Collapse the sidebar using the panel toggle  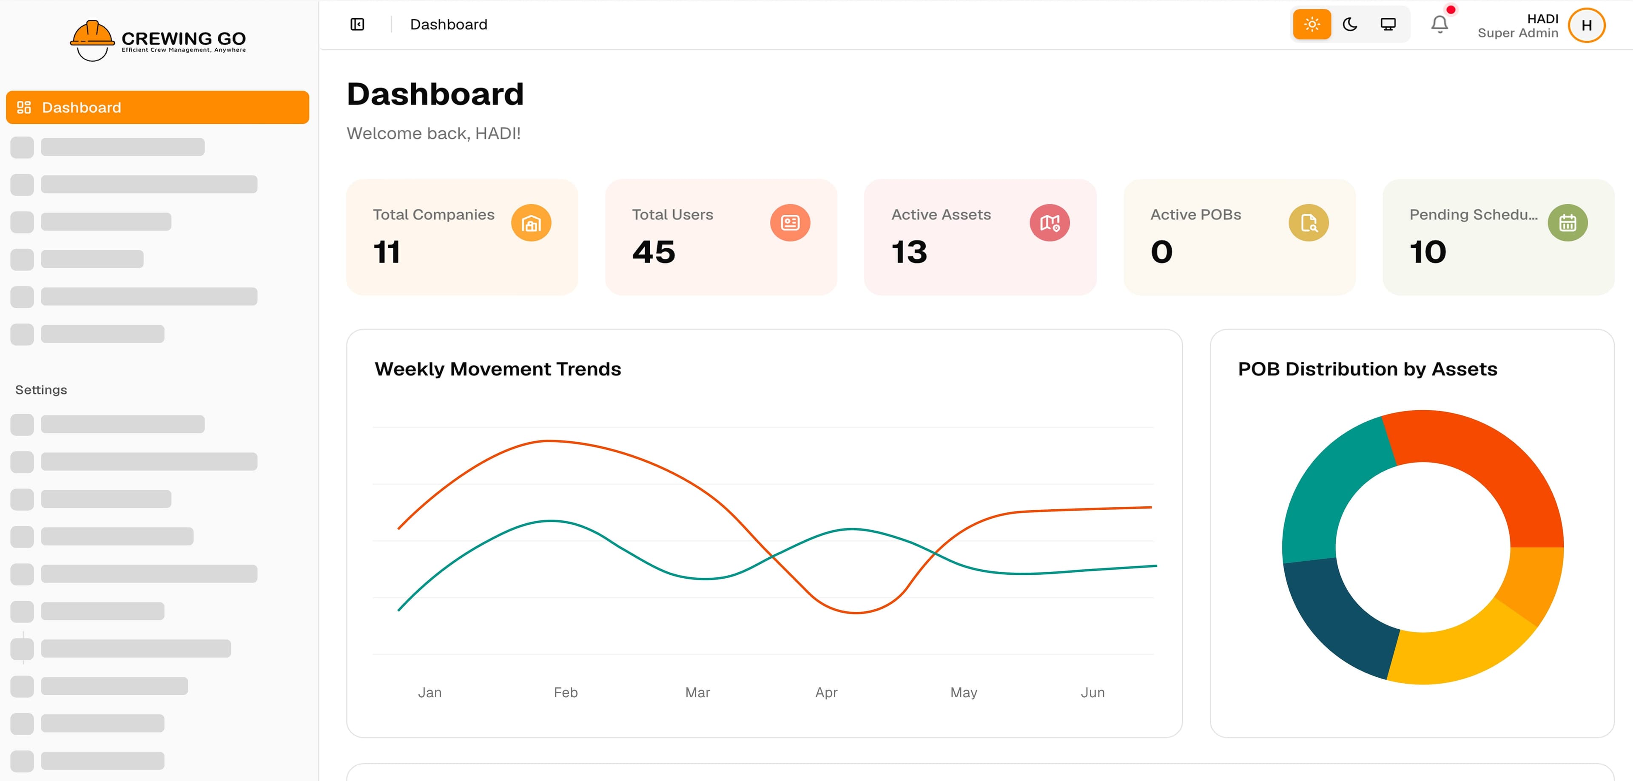[357, 24]
